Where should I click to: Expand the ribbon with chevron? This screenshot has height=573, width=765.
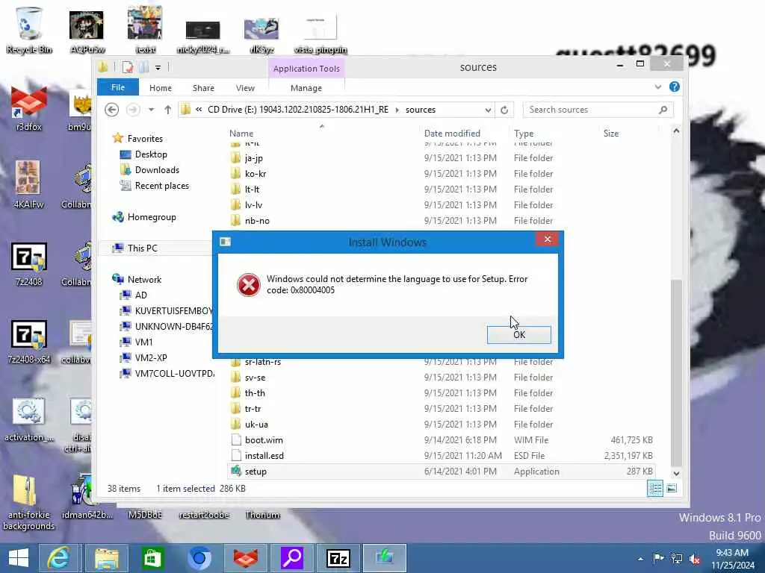pos(658,87)
